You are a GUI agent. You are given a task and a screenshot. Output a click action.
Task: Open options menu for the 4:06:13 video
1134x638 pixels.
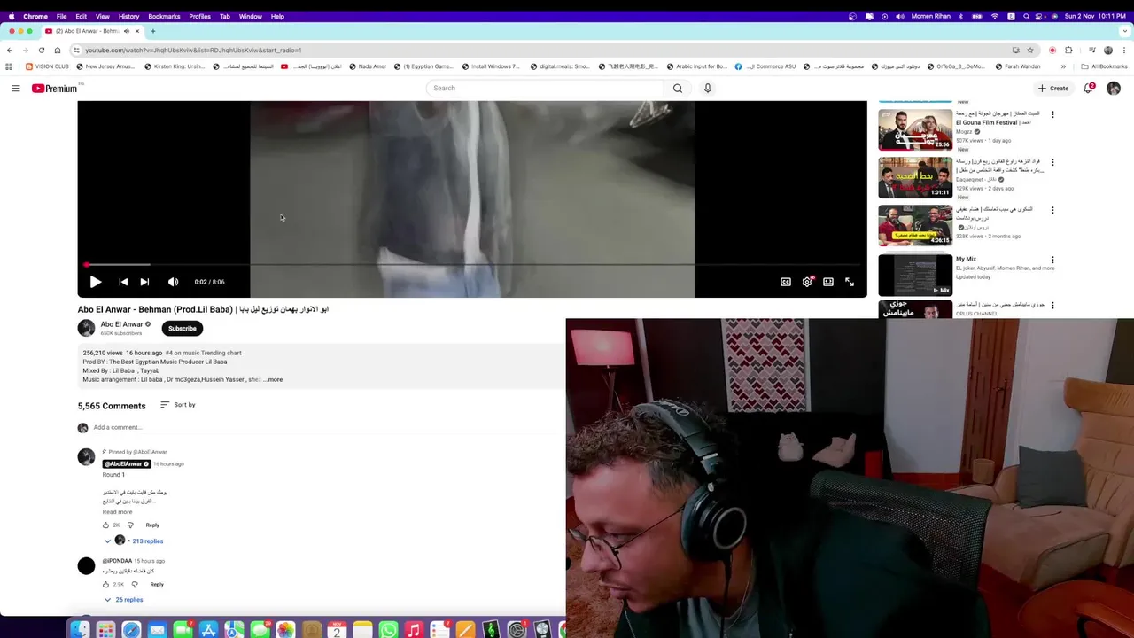(1052, 210)
